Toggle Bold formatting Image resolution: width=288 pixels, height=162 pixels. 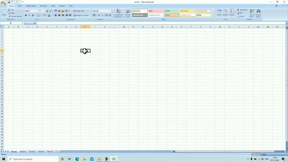pyautogui.click(x=26, y=15)
